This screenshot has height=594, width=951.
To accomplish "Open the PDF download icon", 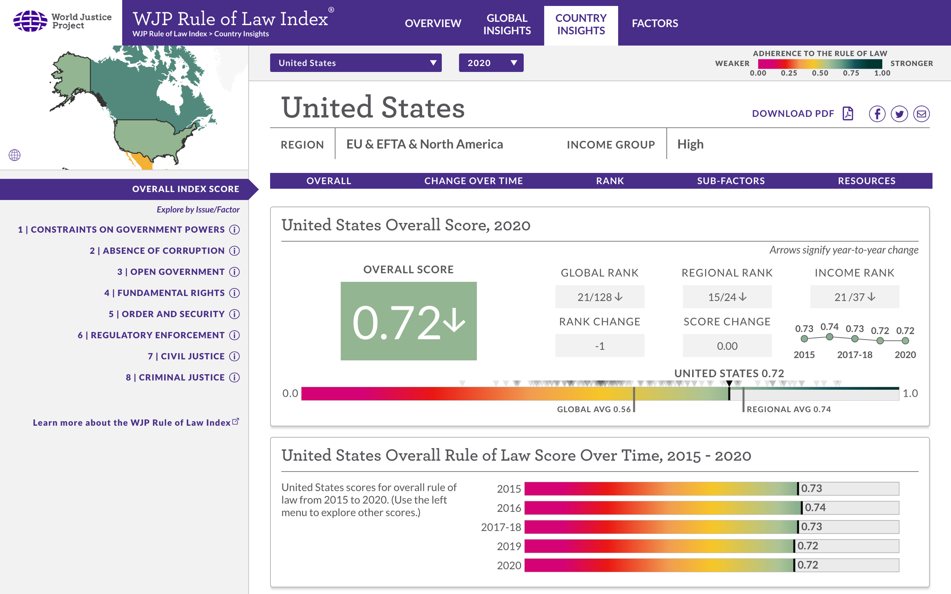I will pos(848,114).
